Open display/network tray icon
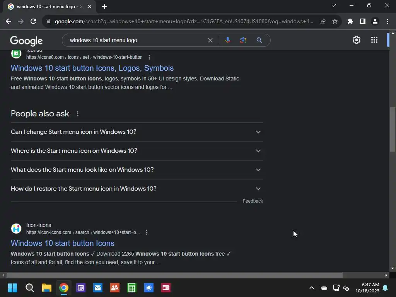Viewport: 396px width, 297px height. click(336, 288)
